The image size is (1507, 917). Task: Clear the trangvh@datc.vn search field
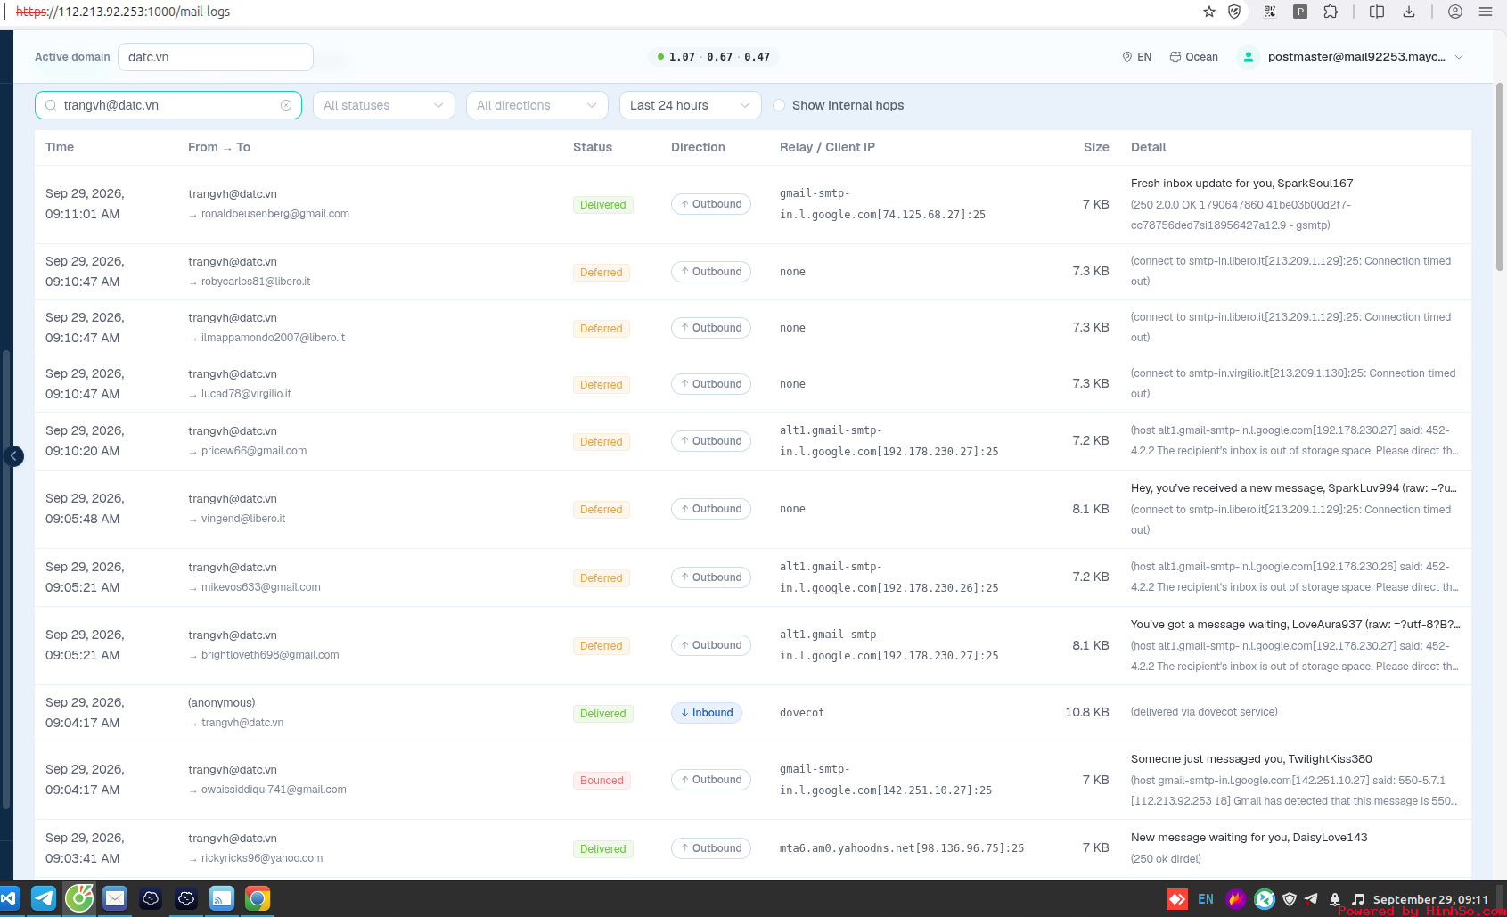tap(286, 105)
